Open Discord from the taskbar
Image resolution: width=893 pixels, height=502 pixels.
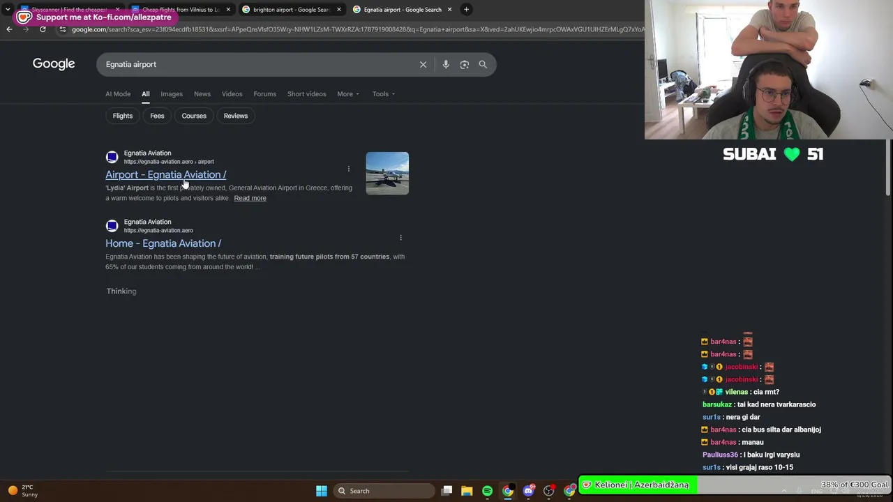pos(528,491)
